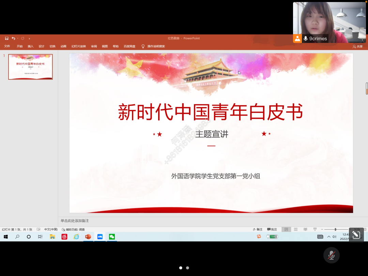This screenshot has height=276, width=368.
Task: Switch to PowerPoint on the taskbar
Action: click(88, 236)
